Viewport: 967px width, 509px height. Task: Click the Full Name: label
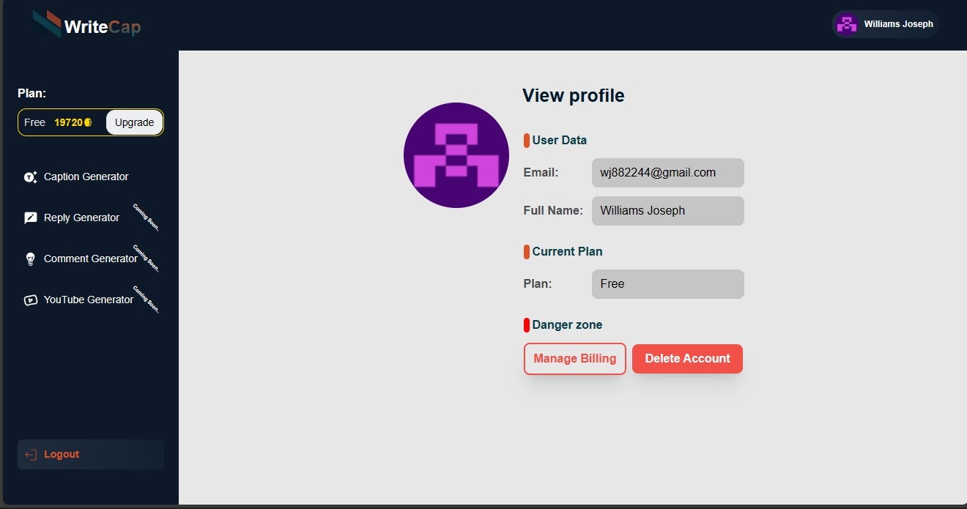[x=553, y=211]
